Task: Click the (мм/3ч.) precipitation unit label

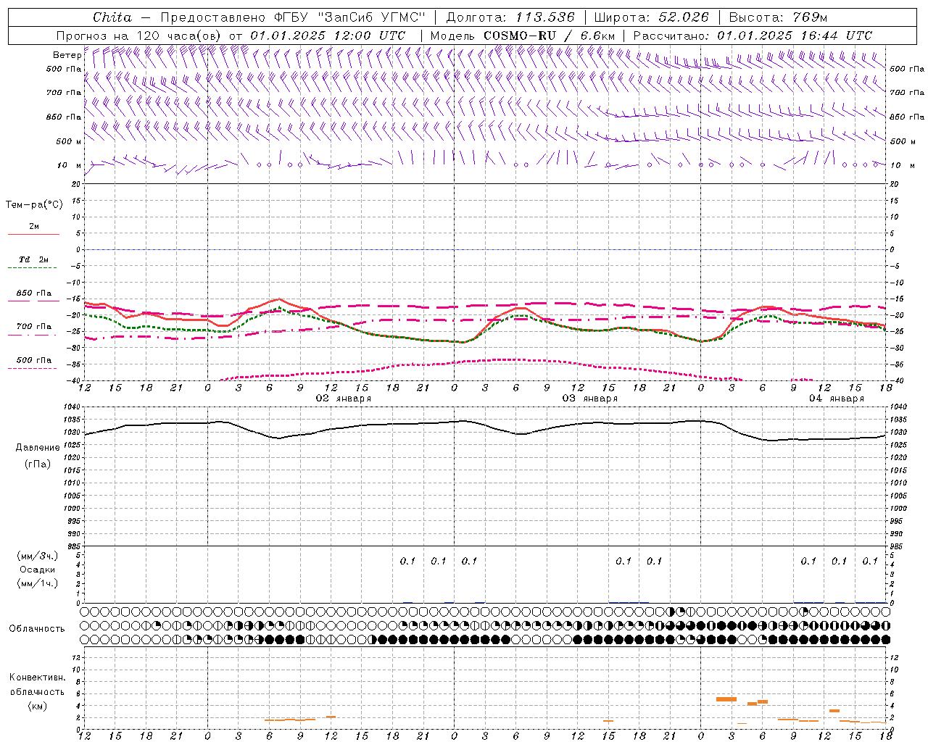Action: coord(38,556)
